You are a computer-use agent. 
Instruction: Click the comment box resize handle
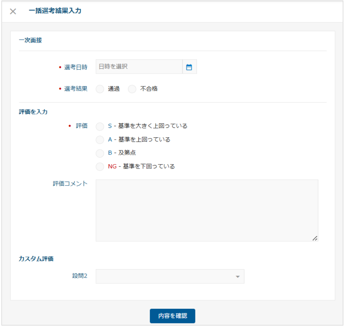click(x=314, y=238)
